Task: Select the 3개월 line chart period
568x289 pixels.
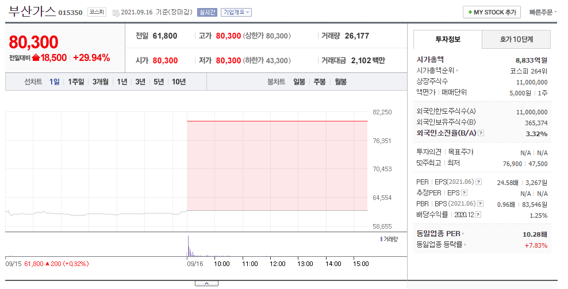Action: [101, 82]
